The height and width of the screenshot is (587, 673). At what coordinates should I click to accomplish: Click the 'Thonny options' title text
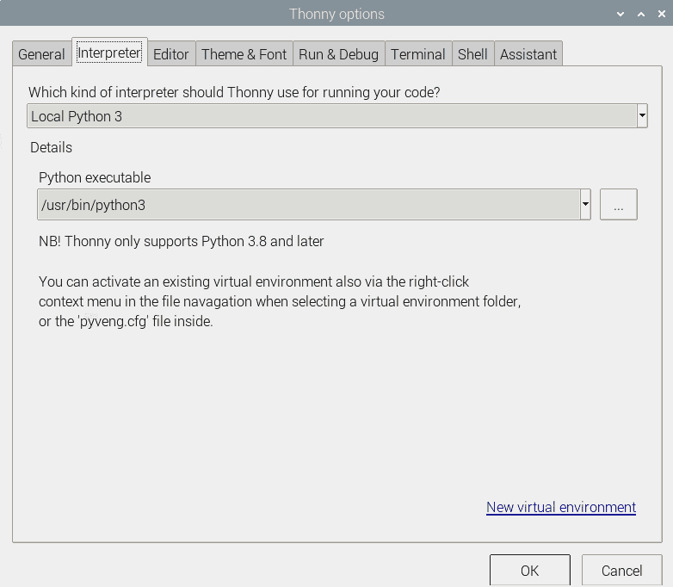point(336,14)
